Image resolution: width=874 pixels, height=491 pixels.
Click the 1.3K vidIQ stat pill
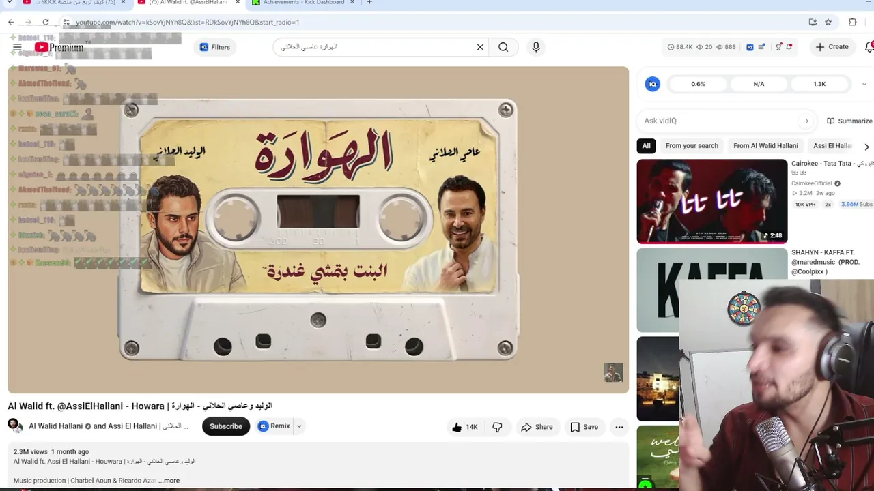tap(819, 84)
